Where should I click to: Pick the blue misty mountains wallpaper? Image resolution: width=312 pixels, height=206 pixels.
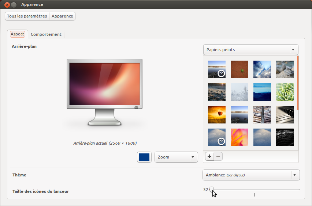(x=262, y=92)
